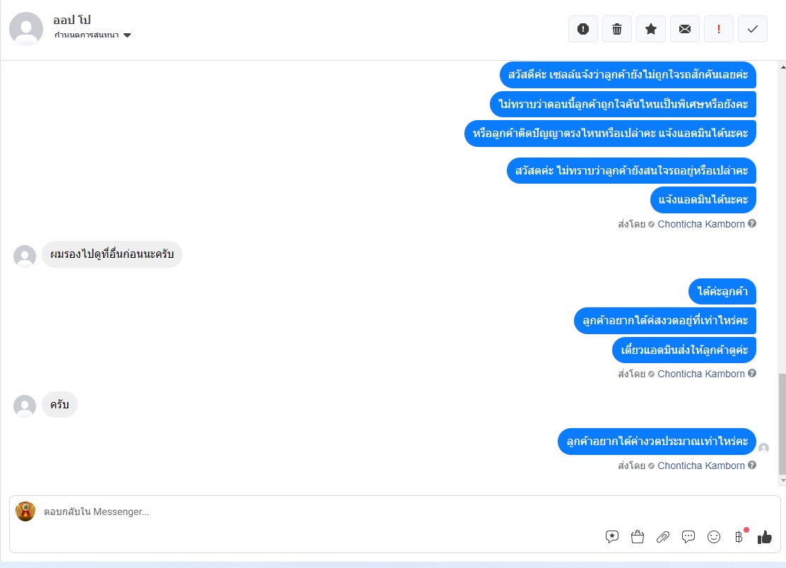Mark conversation as spam with exclamation circle icon
Image resolution: width=786 pixels, height=568 pixels.
coord(583,29)
